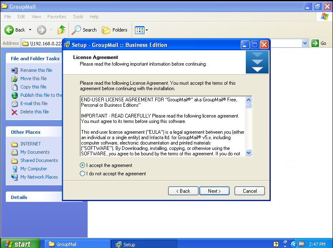Click the Rename this file icon
This screenshot has height=248, width=333.
pos(15,70)
